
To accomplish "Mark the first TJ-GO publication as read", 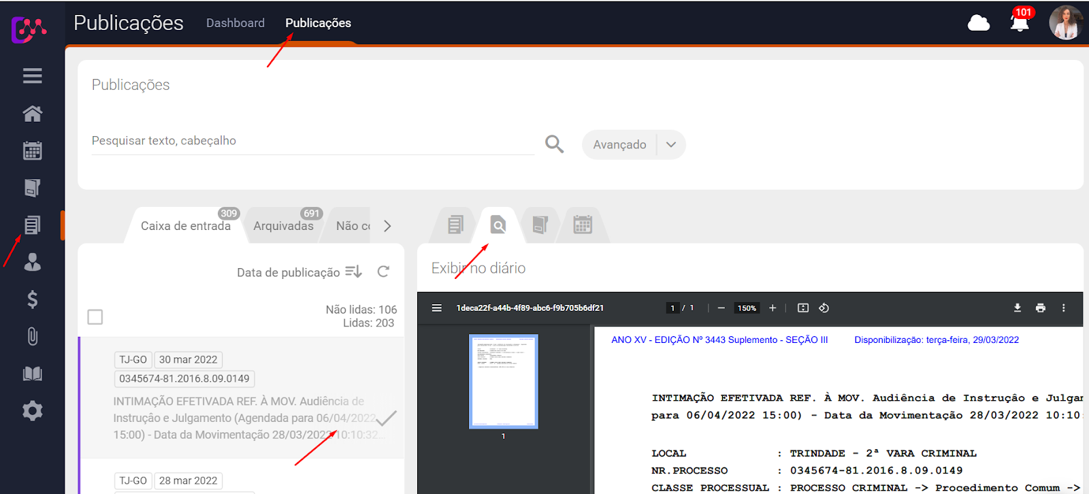I will tap(386, 418).
